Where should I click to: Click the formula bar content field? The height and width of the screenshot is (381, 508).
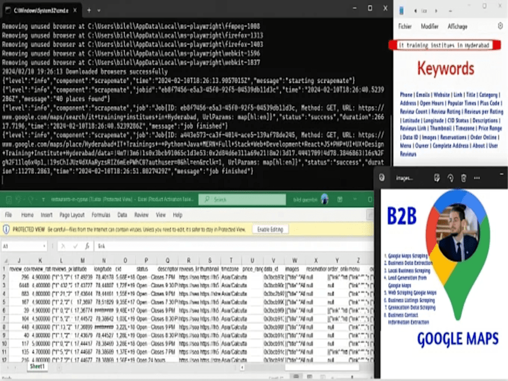[233, 246]
